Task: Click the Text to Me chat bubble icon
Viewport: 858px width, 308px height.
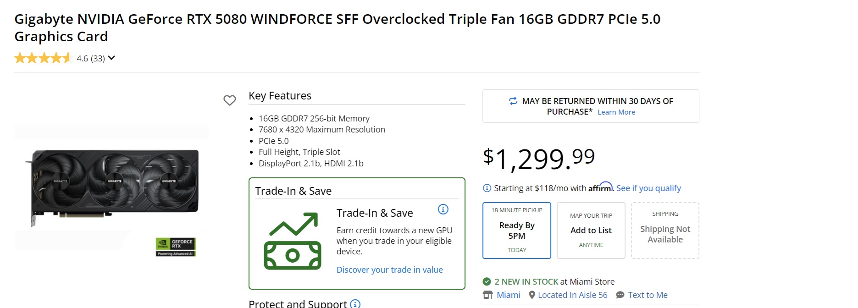Action: (x=620, y=295)
